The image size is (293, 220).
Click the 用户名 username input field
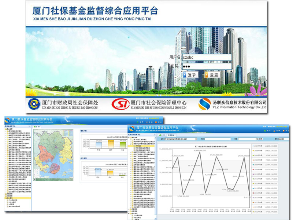[x=207, y=58]
